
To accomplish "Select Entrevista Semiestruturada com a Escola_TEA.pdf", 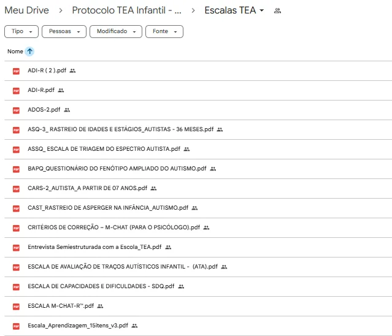I will click(94, 247).
